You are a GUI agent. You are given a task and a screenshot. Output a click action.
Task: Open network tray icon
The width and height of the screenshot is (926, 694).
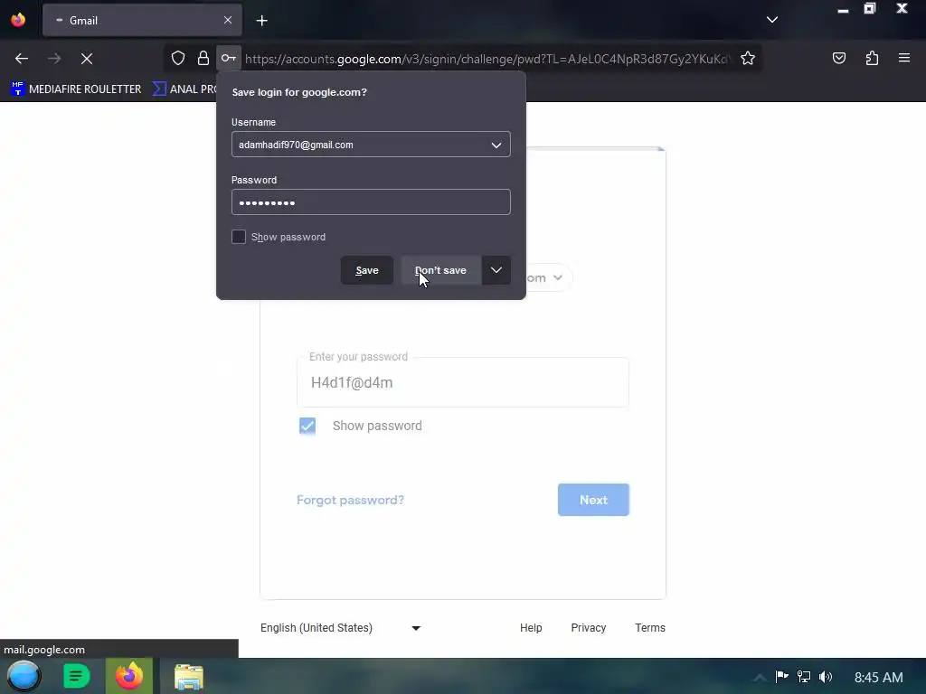[x=804, y=676]
